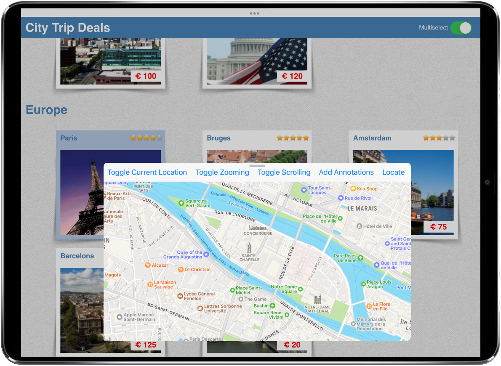The image size is (501, 366).
Task: Click the Bruges five-star rating
Action: [x=293, y=138]
